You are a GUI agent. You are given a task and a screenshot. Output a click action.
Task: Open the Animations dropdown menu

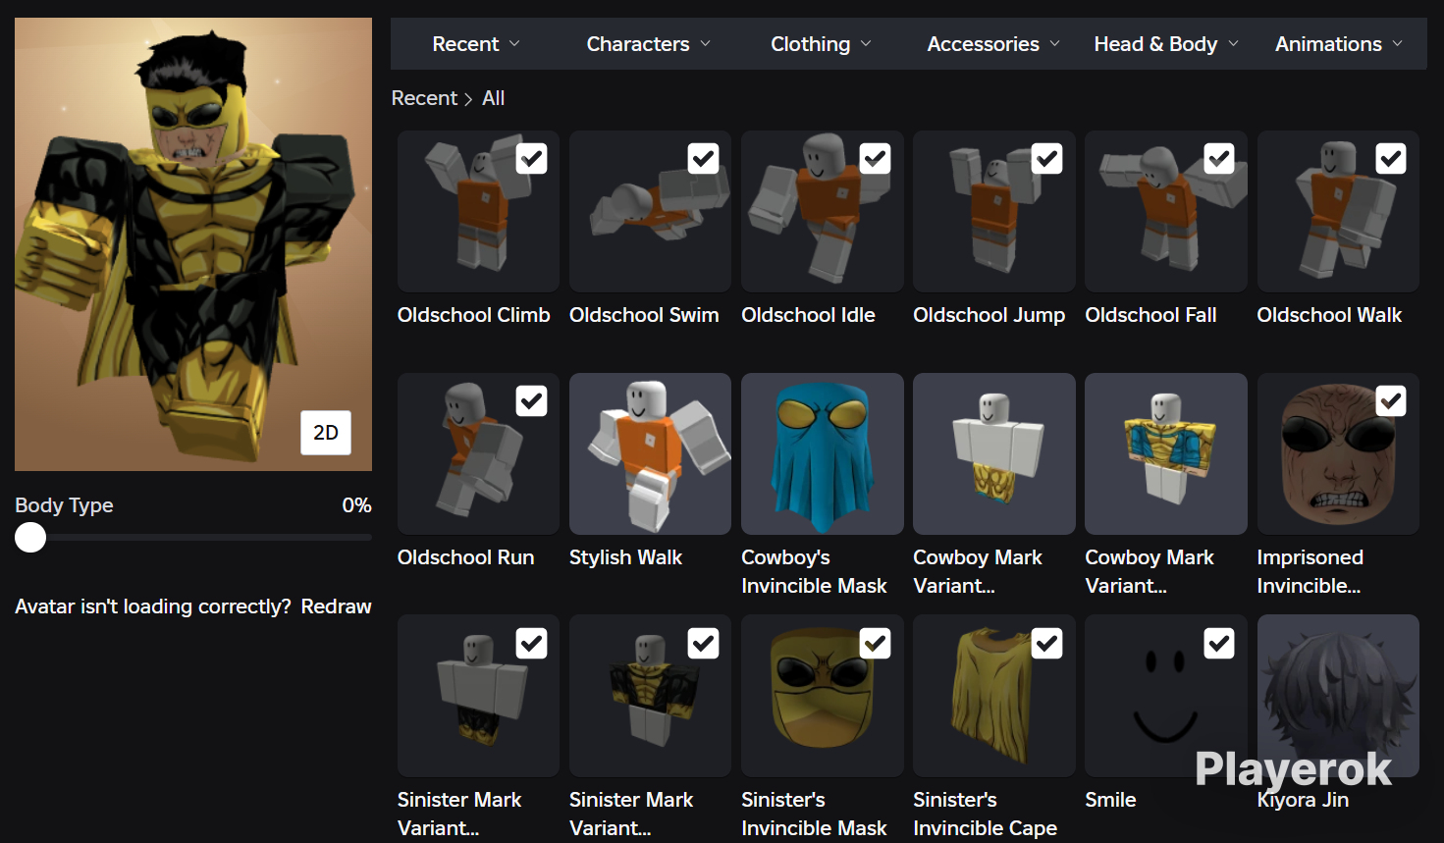click(1339, 44)
